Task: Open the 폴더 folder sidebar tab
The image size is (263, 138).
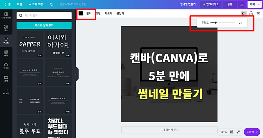Action: point(6,79)
